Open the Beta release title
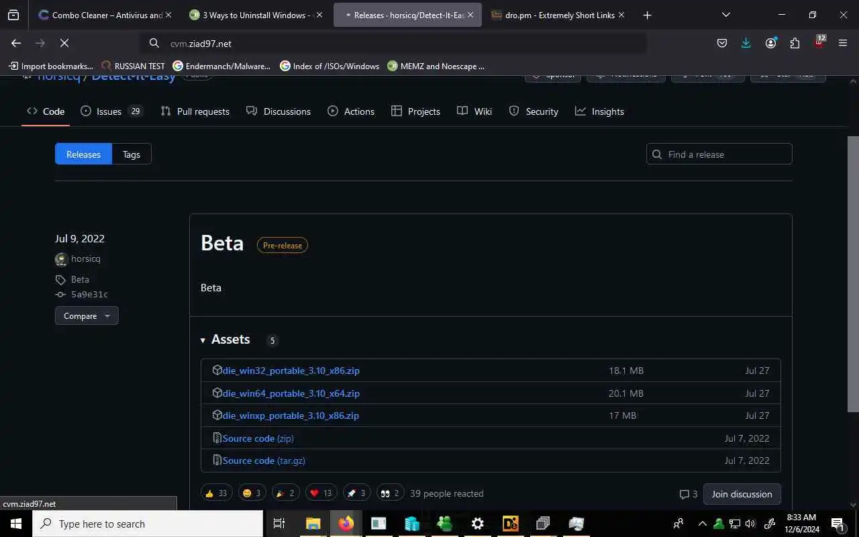Image resolution: width=859 pixels, height=537 pixels. [x=222, y=243]
